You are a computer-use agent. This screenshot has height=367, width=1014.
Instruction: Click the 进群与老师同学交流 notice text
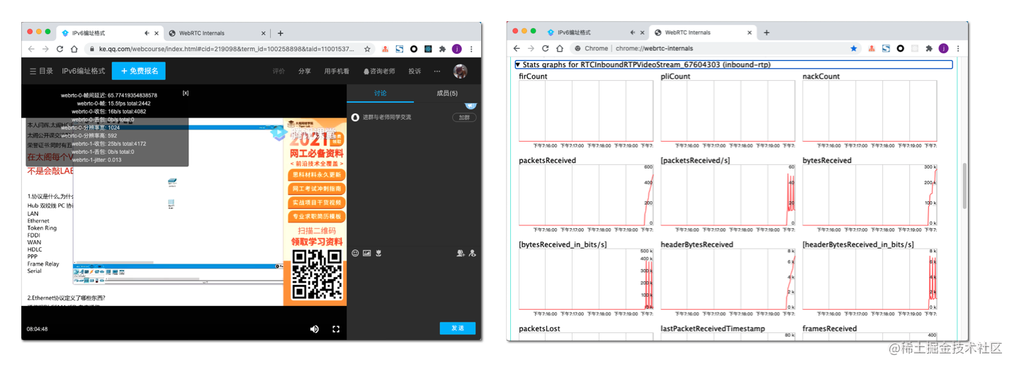[387, 118]
